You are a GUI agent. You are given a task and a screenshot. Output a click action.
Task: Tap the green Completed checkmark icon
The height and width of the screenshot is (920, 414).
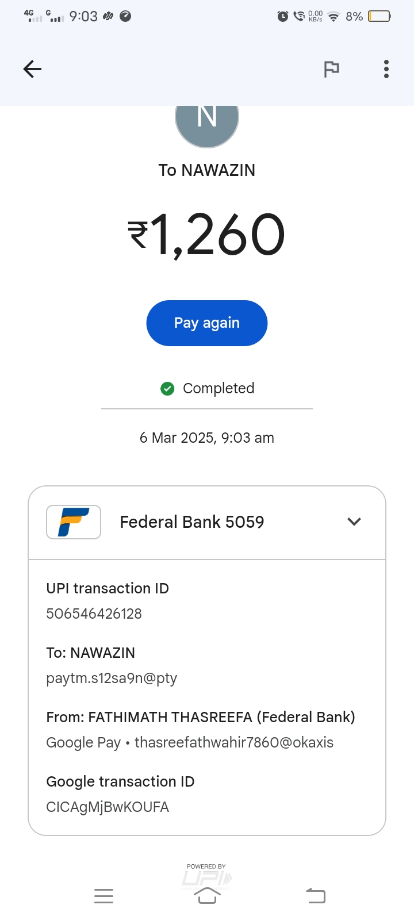coord(167,389)
